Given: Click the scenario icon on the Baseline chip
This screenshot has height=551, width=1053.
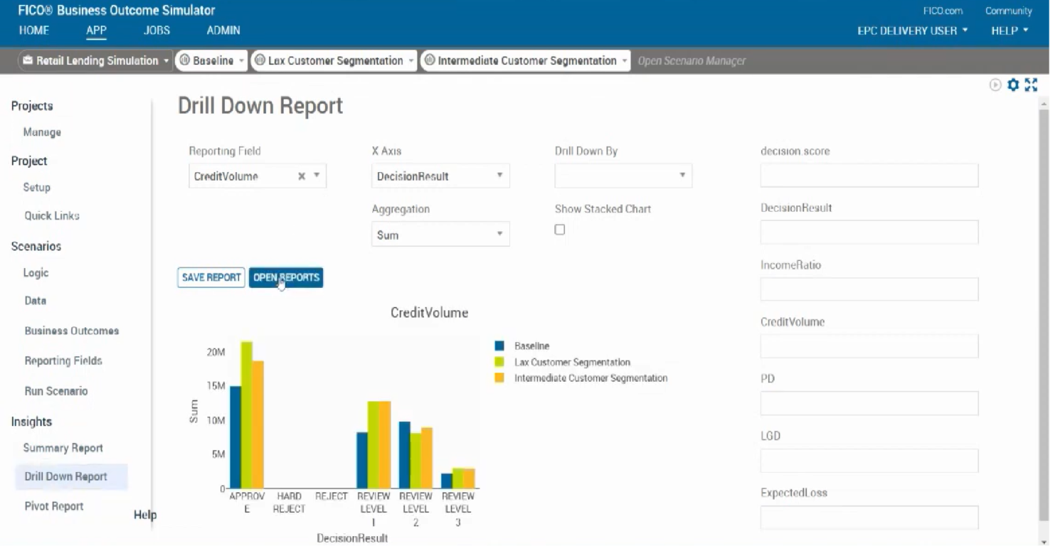Looking at the screenshot, I should 184,60.
